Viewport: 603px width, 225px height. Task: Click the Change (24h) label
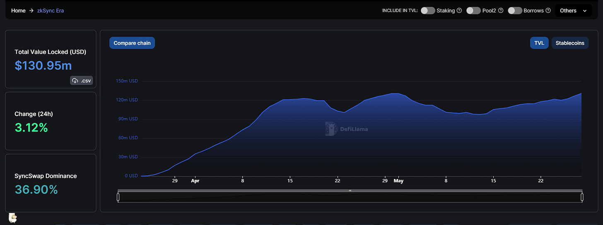(34, 114)
